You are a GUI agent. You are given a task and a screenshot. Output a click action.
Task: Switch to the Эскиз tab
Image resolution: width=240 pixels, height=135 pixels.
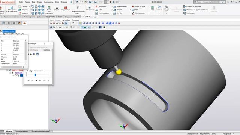19,16
